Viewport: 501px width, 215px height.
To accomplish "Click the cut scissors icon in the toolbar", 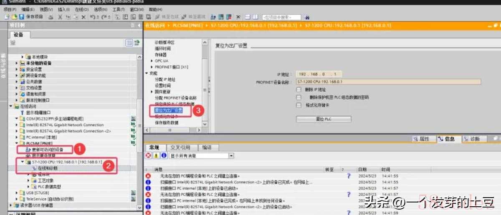I will pos(61,17).
